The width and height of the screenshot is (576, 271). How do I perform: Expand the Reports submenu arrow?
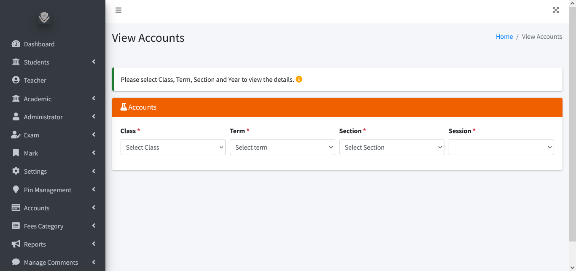tap(94, 244)
